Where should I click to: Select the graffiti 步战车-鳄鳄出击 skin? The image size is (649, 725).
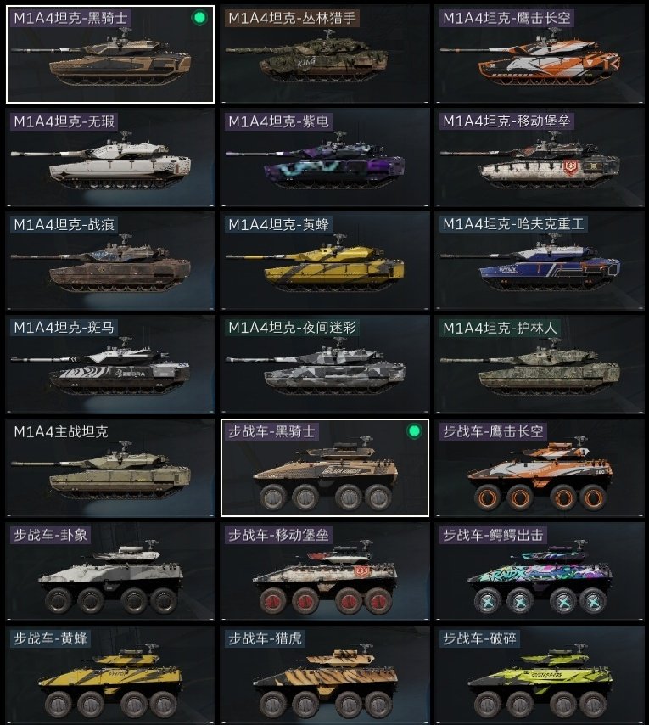coord(540,571)
